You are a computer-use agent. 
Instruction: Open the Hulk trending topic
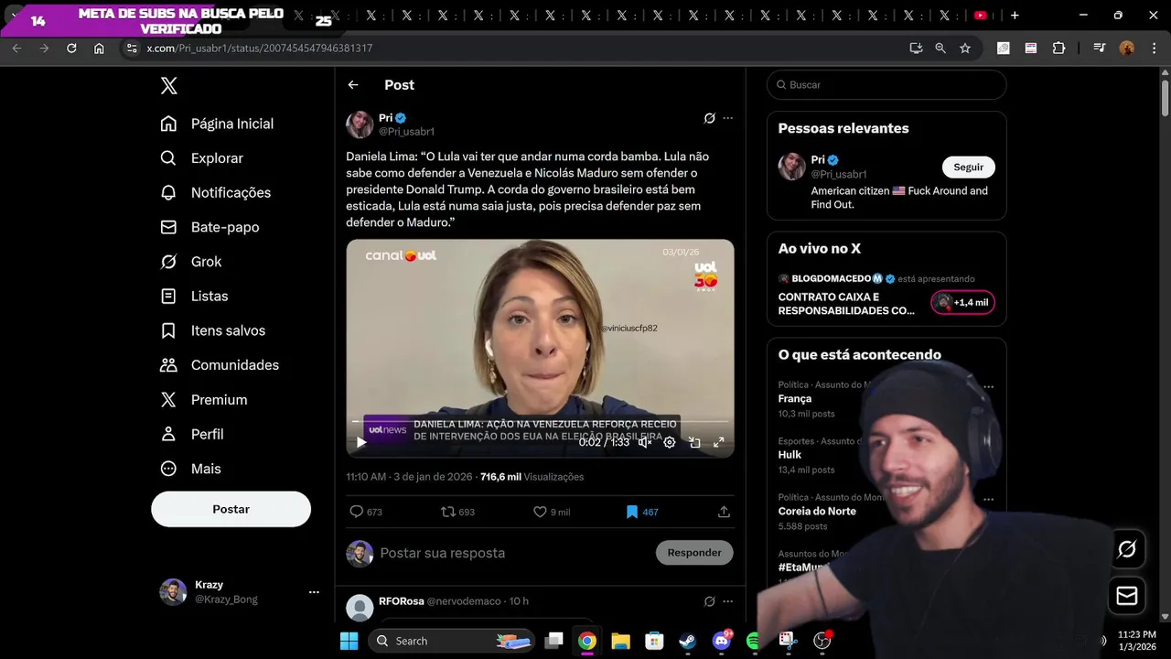coord(790,455)
